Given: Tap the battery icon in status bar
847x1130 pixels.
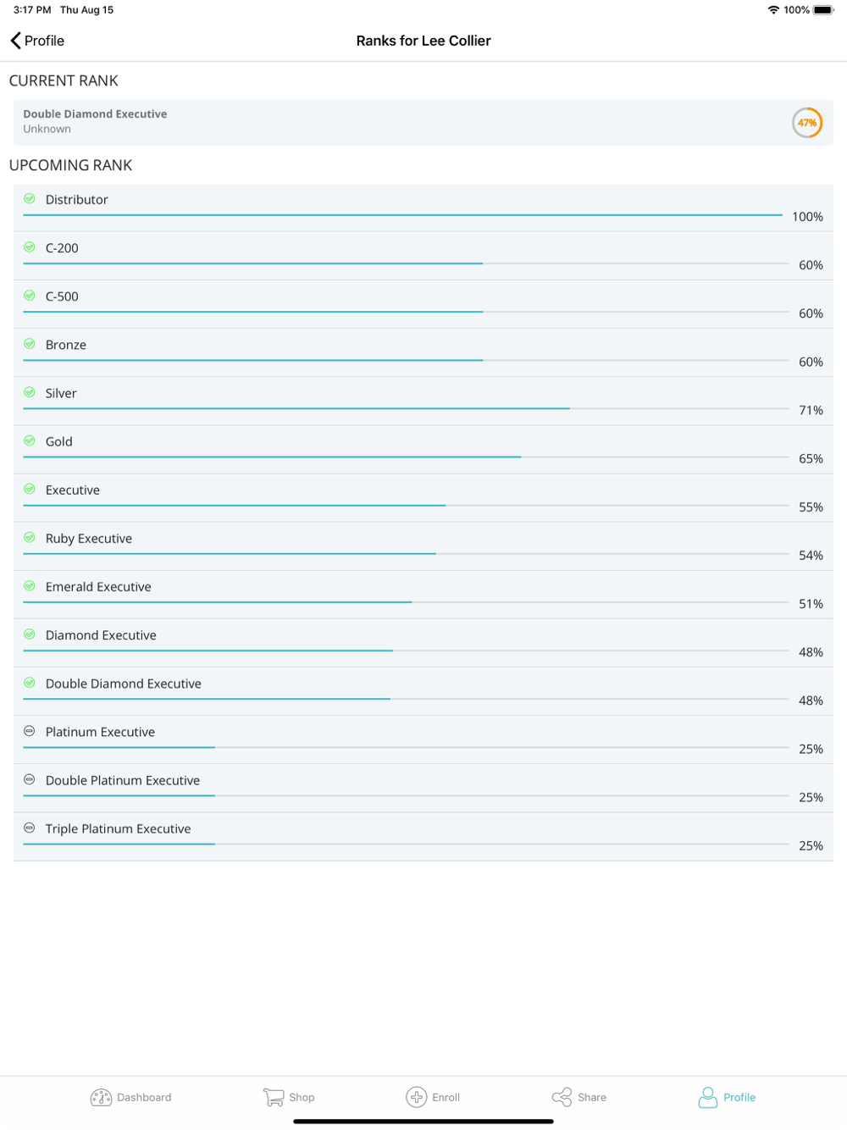Looking at the screenshot, I should click(x=823, y=10).
